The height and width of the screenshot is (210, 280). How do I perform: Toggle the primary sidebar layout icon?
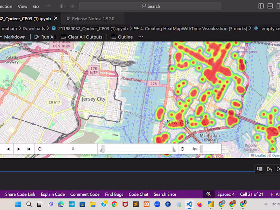pos(261,6)
